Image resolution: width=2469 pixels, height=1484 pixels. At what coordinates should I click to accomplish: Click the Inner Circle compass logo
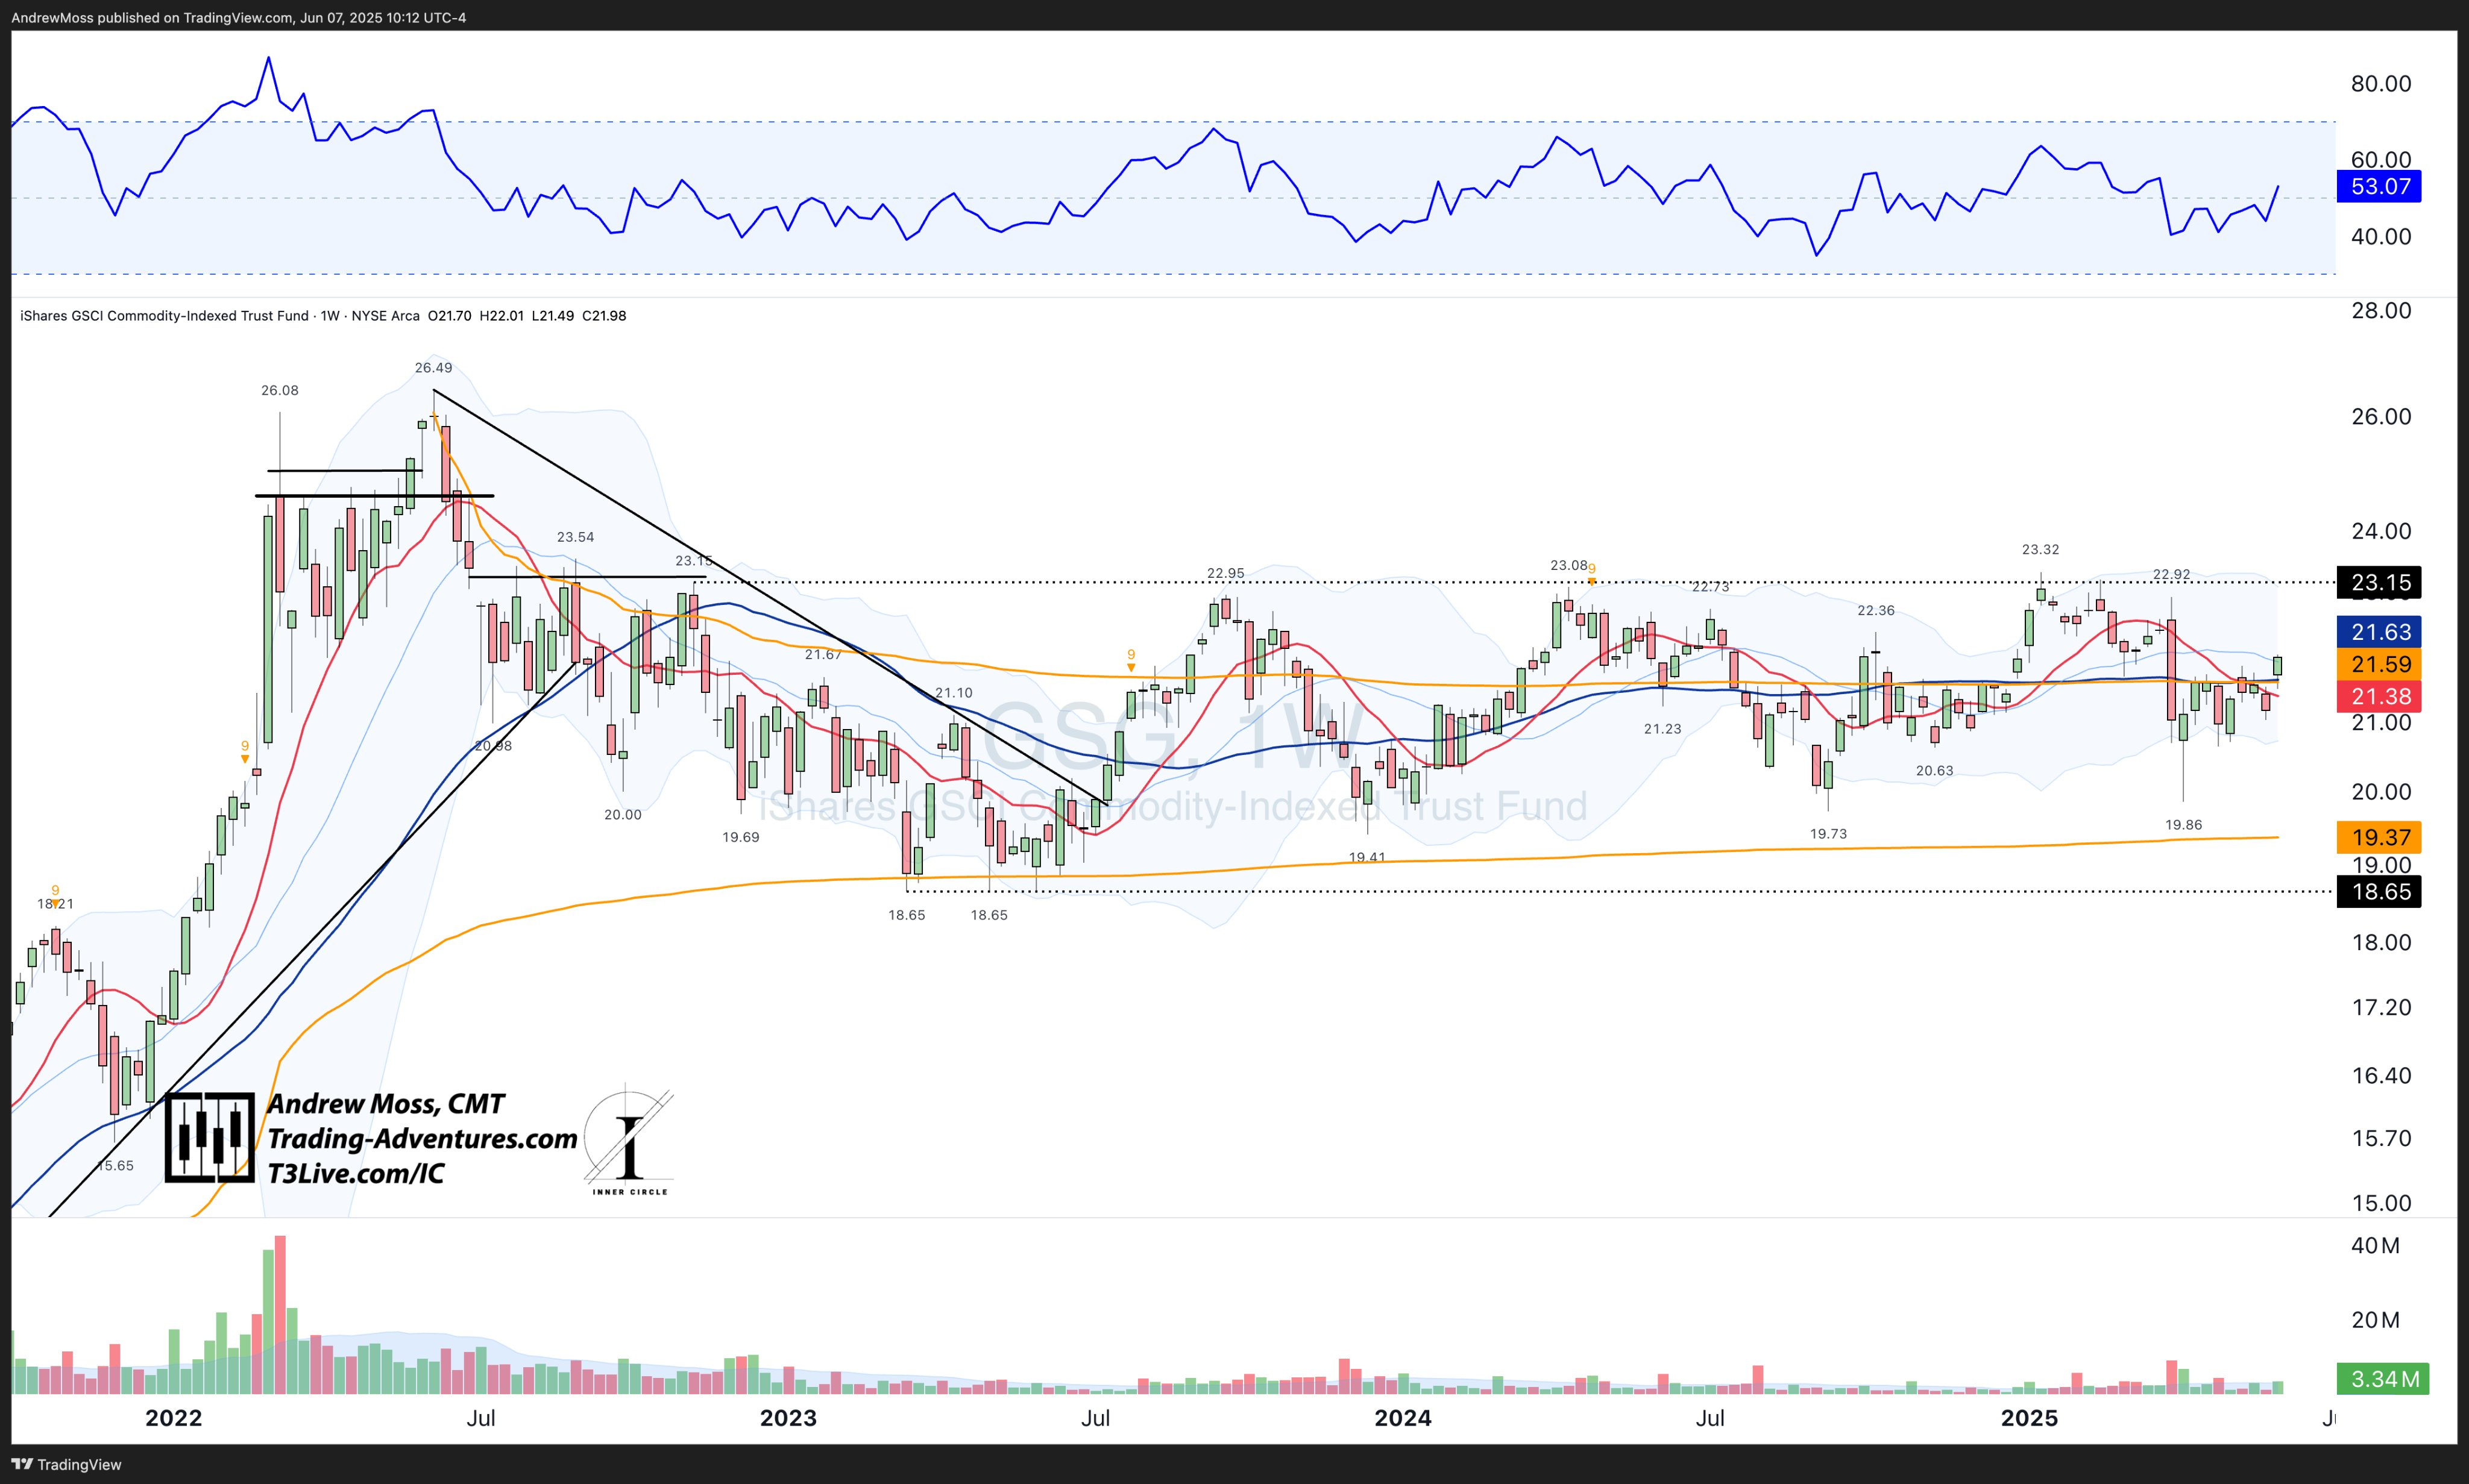point(628,1140)
